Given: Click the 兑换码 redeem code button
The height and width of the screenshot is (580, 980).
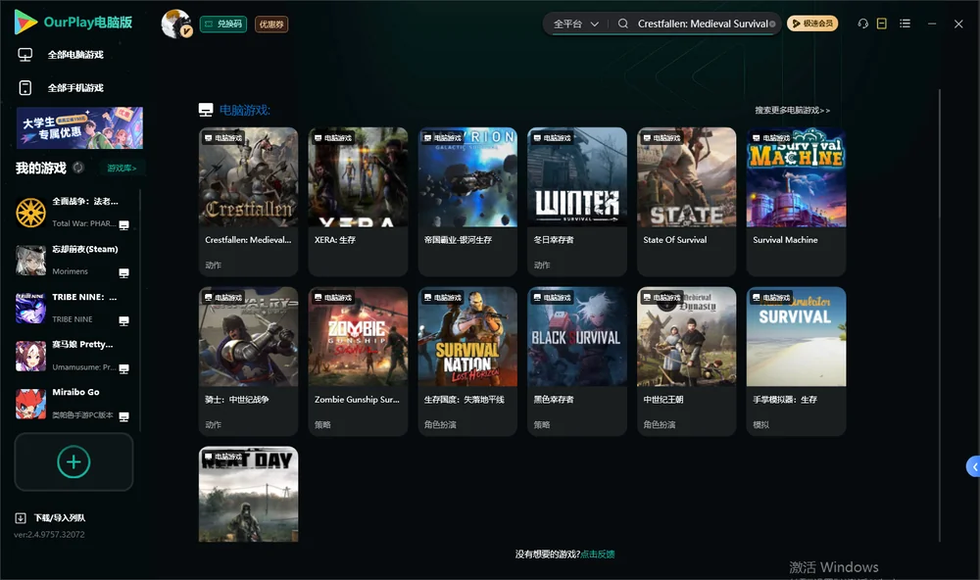Looking at the screenshot, I should coord(223,24).
